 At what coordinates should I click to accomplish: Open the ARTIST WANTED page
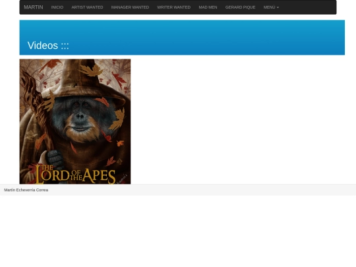[87, 7]
